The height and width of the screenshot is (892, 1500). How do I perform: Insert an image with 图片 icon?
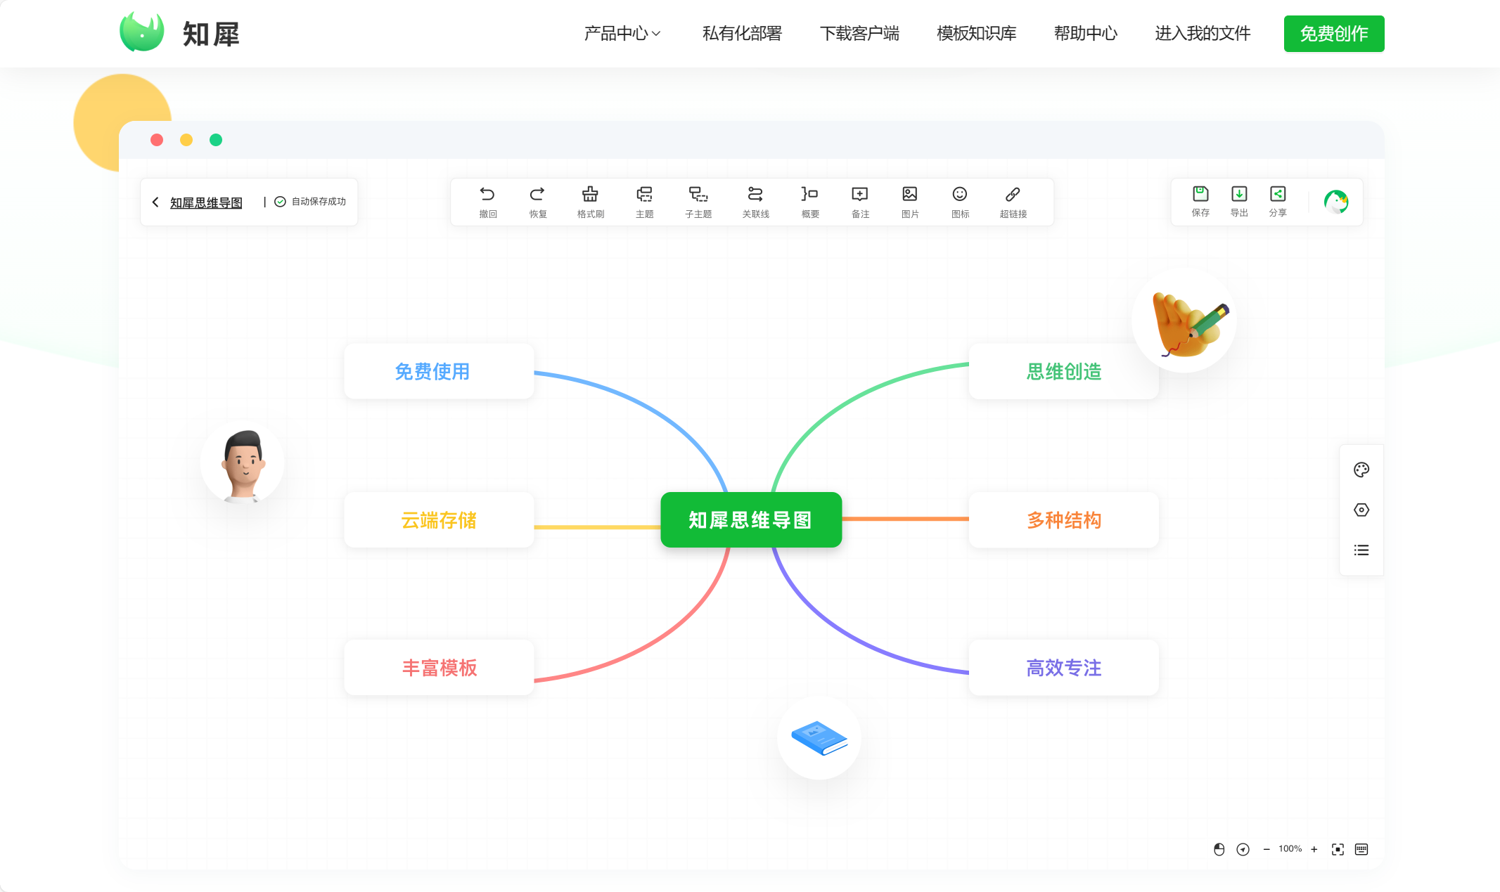910,194
